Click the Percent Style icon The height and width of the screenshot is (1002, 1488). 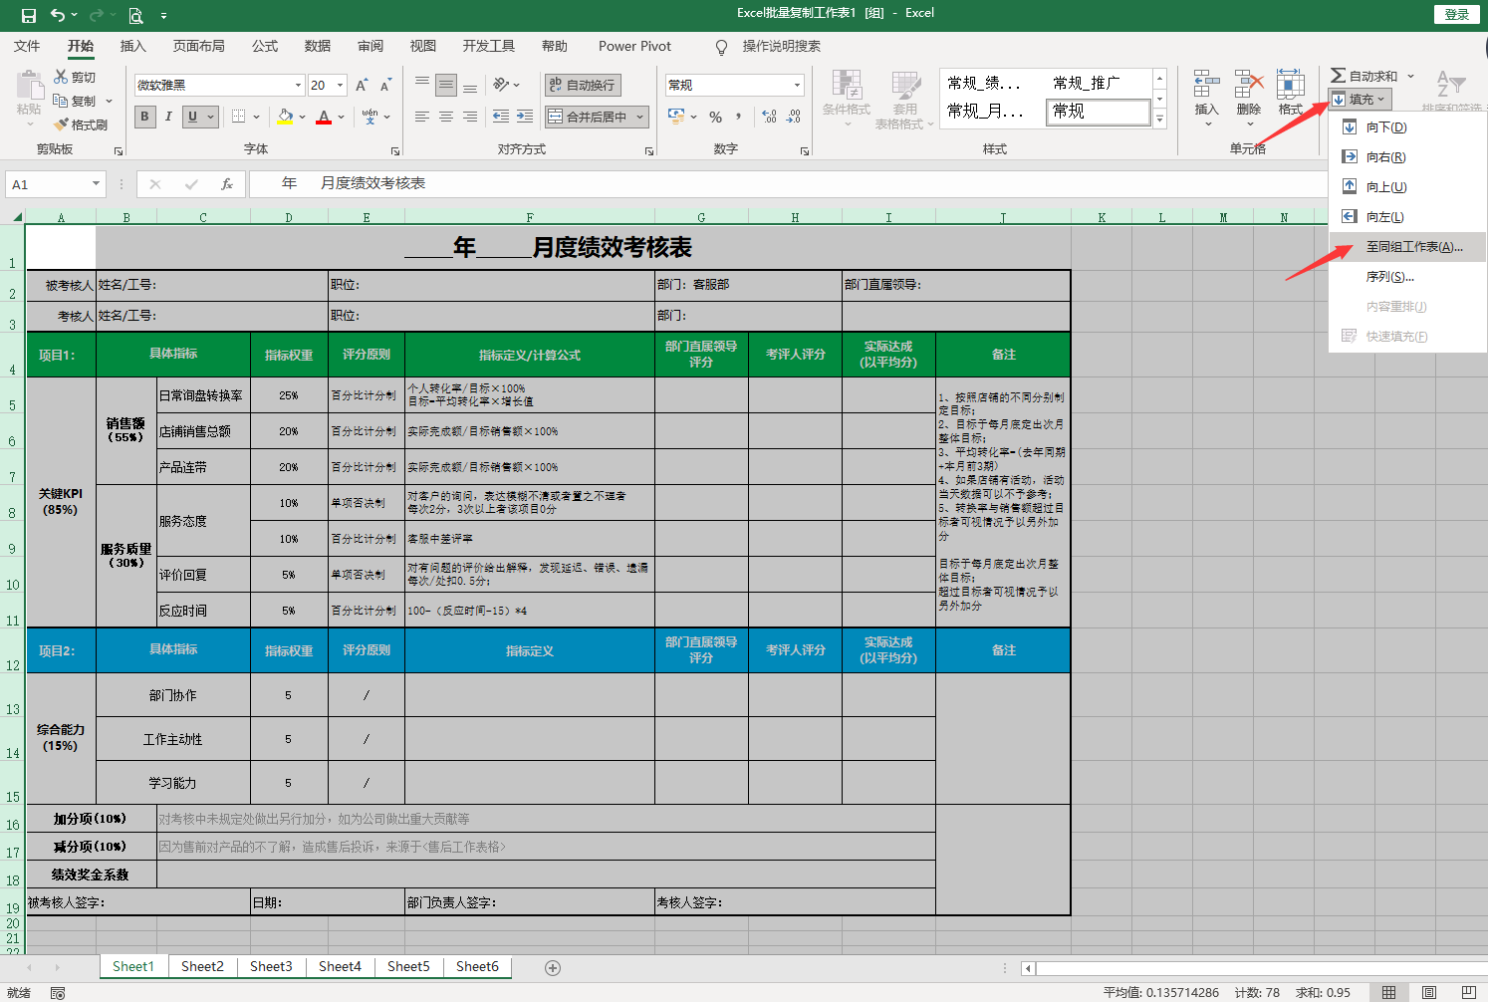[x=715, y=117]
